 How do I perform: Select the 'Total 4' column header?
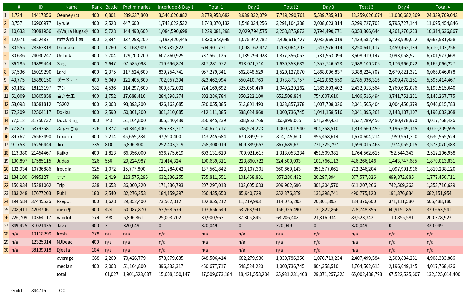[x=443, y=7]
